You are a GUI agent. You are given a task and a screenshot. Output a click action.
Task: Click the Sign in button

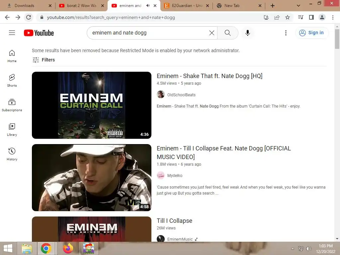pos(312,33)
